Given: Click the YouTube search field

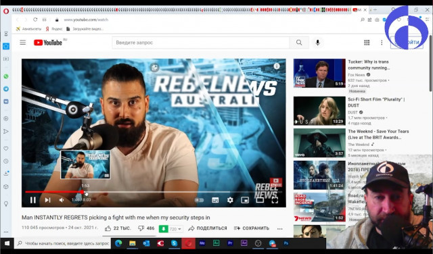Looking at the screenshot, I should point(201,43).
